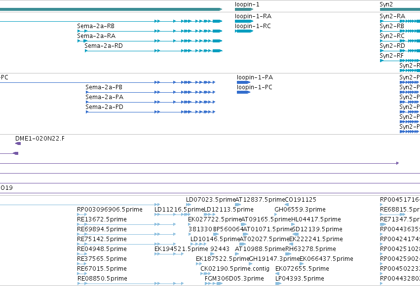Select EST GH19147.3prime
420x286 pixels.
tap(274, 259)
